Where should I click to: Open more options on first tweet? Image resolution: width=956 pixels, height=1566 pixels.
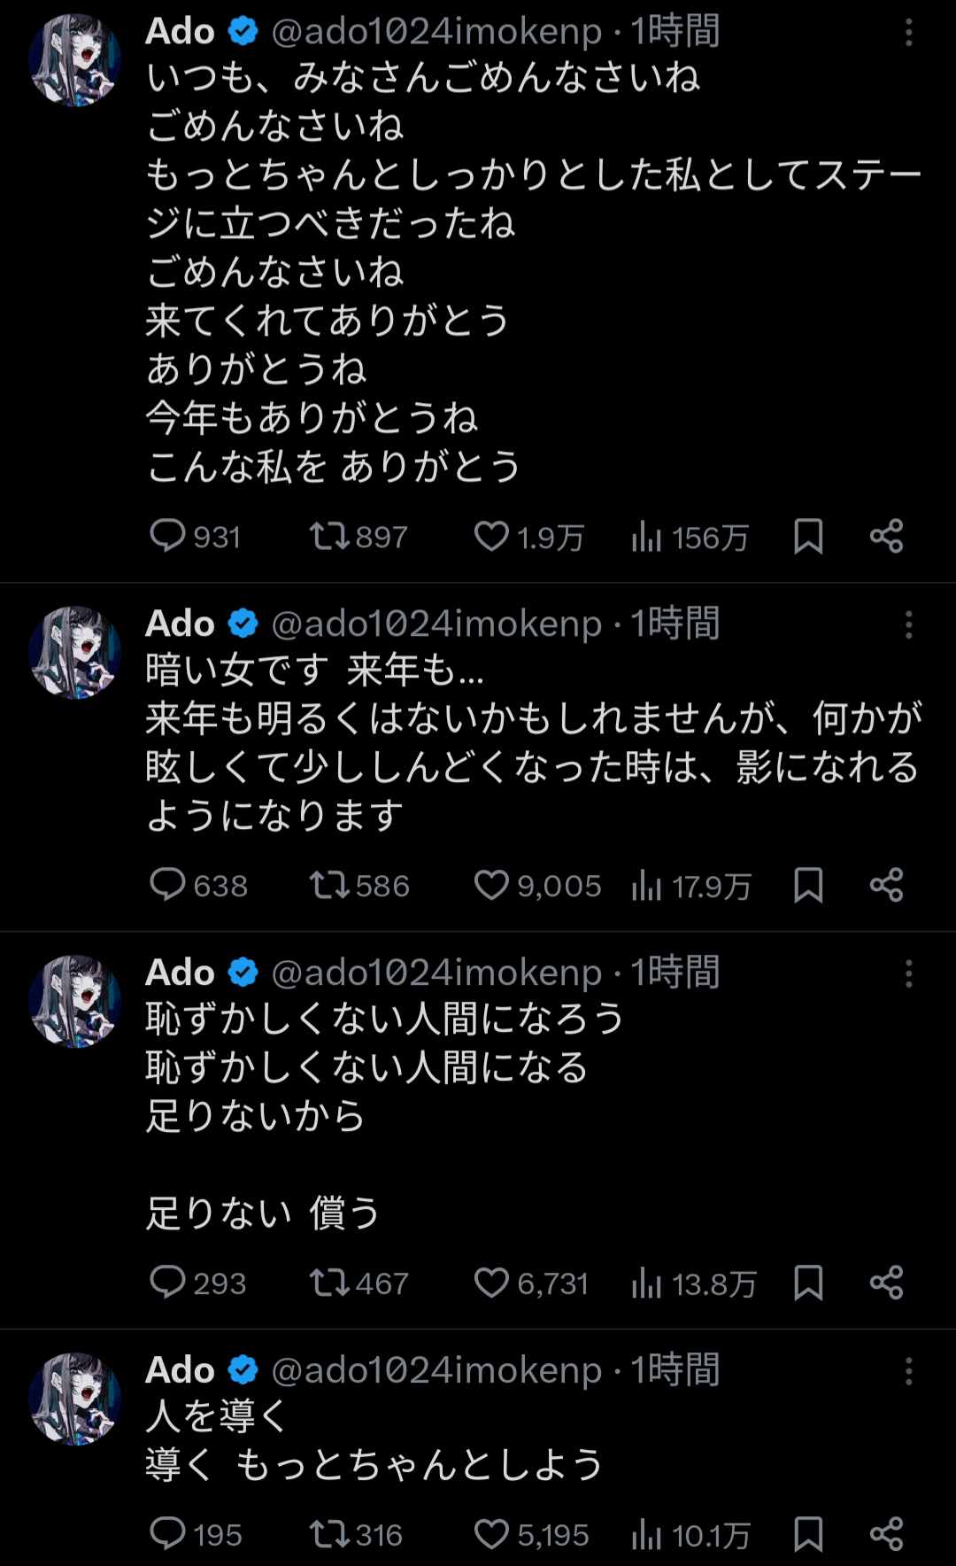point(908,33)
